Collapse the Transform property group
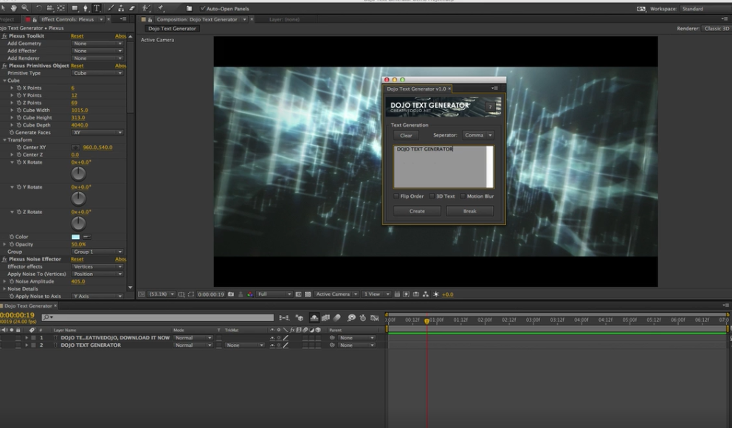Screen dimensions: 732x428 coord(4,140)
